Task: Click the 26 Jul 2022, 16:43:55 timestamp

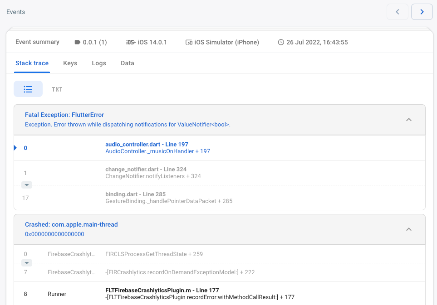Action: click(317, 42)
